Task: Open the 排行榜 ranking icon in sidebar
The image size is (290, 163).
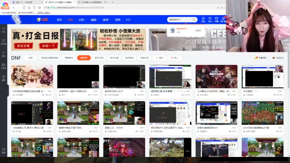Action: click(x=4, y=42)
